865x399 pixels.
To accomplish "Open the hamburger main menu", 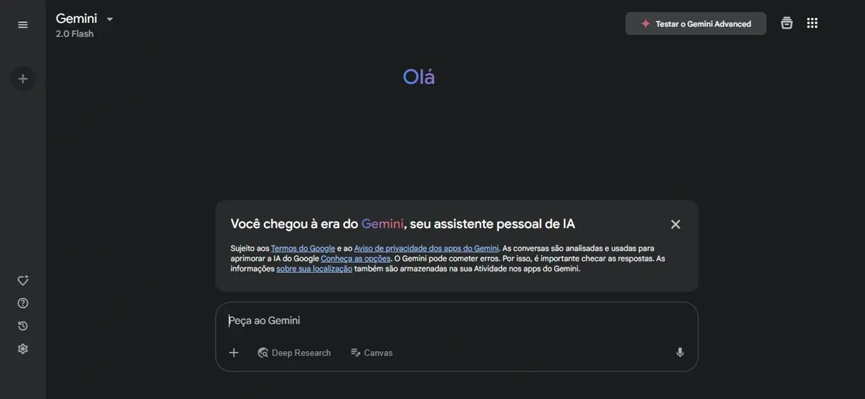I will pyautogui.click(x=23, y=25).
